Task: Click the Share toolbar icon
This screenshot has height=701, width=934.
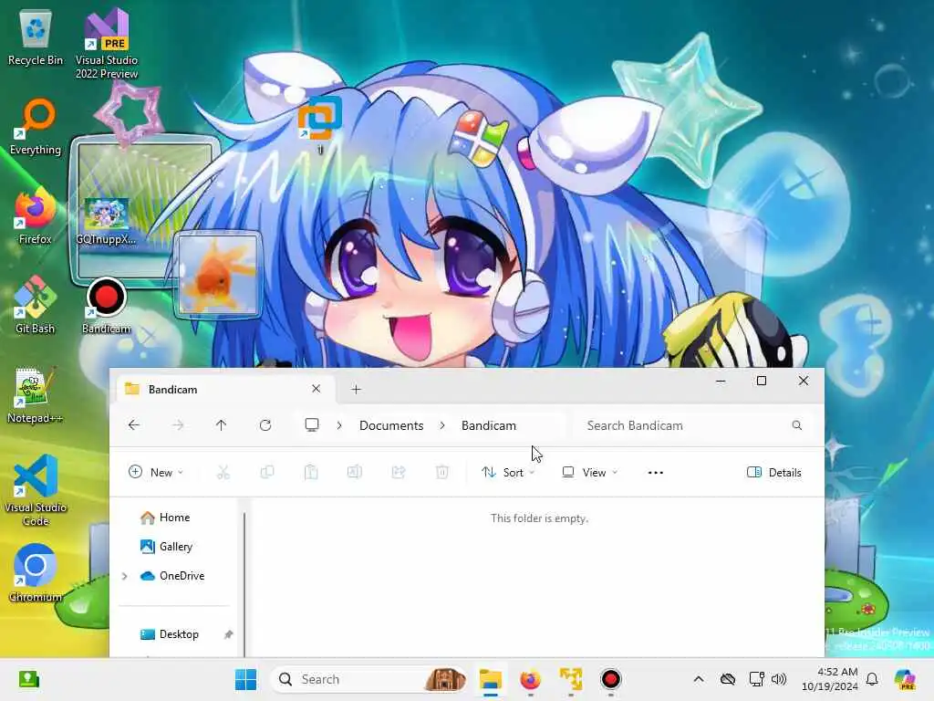Action: pos(399,472)
